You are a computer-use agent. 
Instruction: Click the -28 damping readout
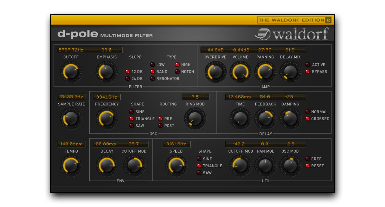(x=289, y=97)
